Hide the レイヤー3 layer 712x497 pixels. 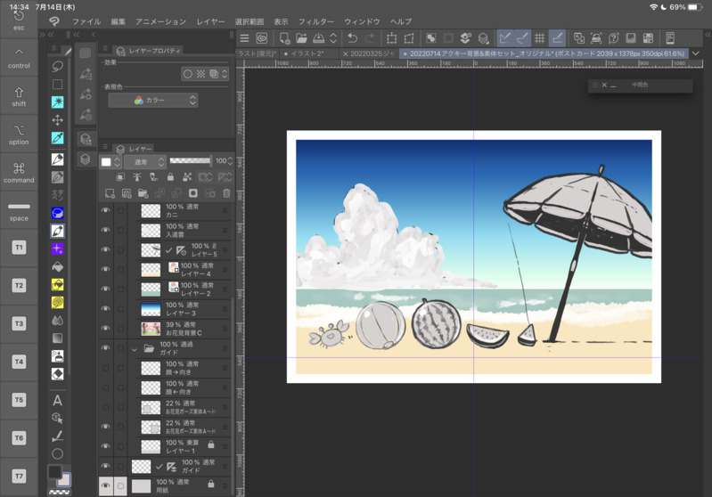105,309
